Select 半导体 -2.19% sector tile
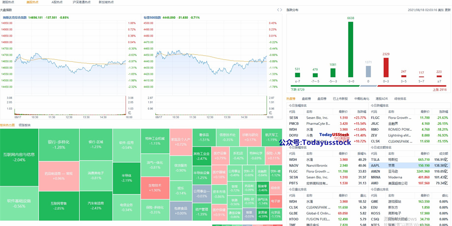The height and width of the screenshot is (226, 452). click(x=127, y=178)
